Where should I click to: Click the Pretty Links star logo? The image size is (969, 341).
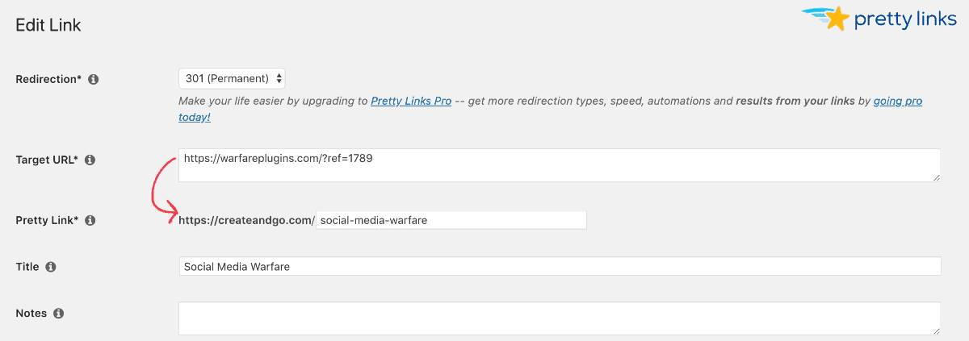tap(878, 19)
